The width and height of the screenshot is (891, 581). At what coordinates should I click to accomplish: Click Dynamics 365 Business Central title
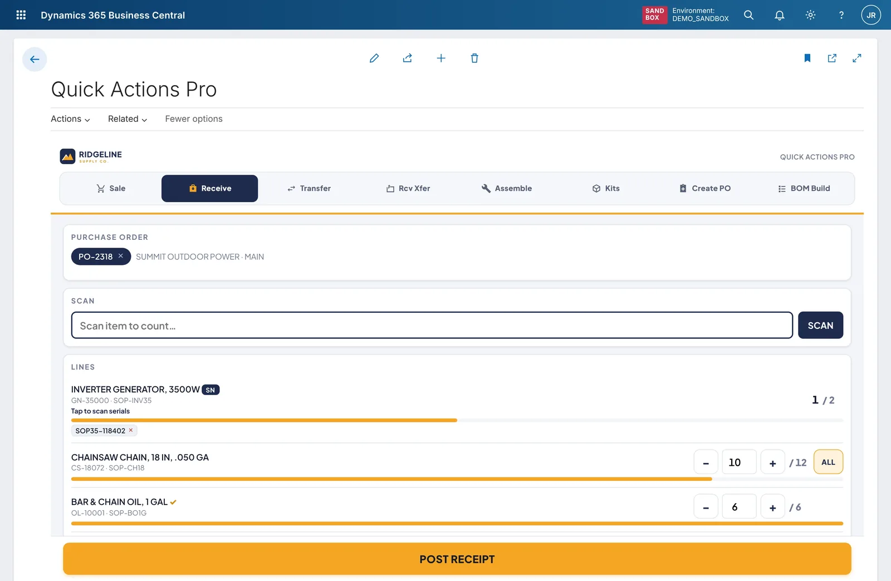pos(112,15)
